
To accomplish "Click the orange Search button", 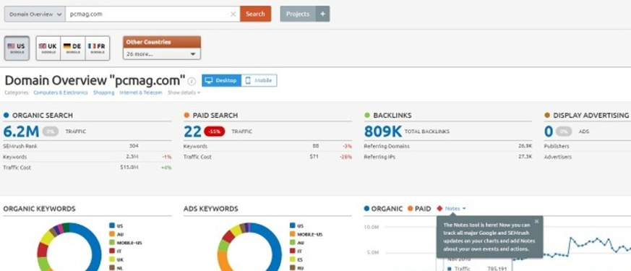I will 256,14.
